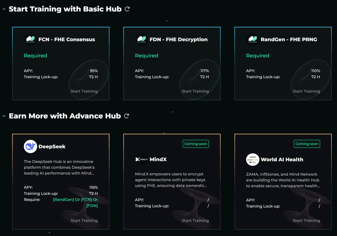Start Training on the FDN card

[195, 91]
